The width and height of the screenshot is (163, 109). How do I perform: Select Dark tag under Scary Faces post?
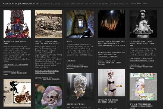pyautogui.click(x=151, y=67)
